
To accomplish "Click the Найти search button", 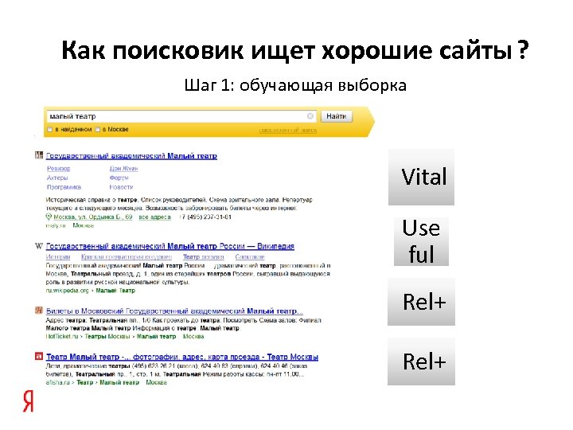I will tap(337, 116).
